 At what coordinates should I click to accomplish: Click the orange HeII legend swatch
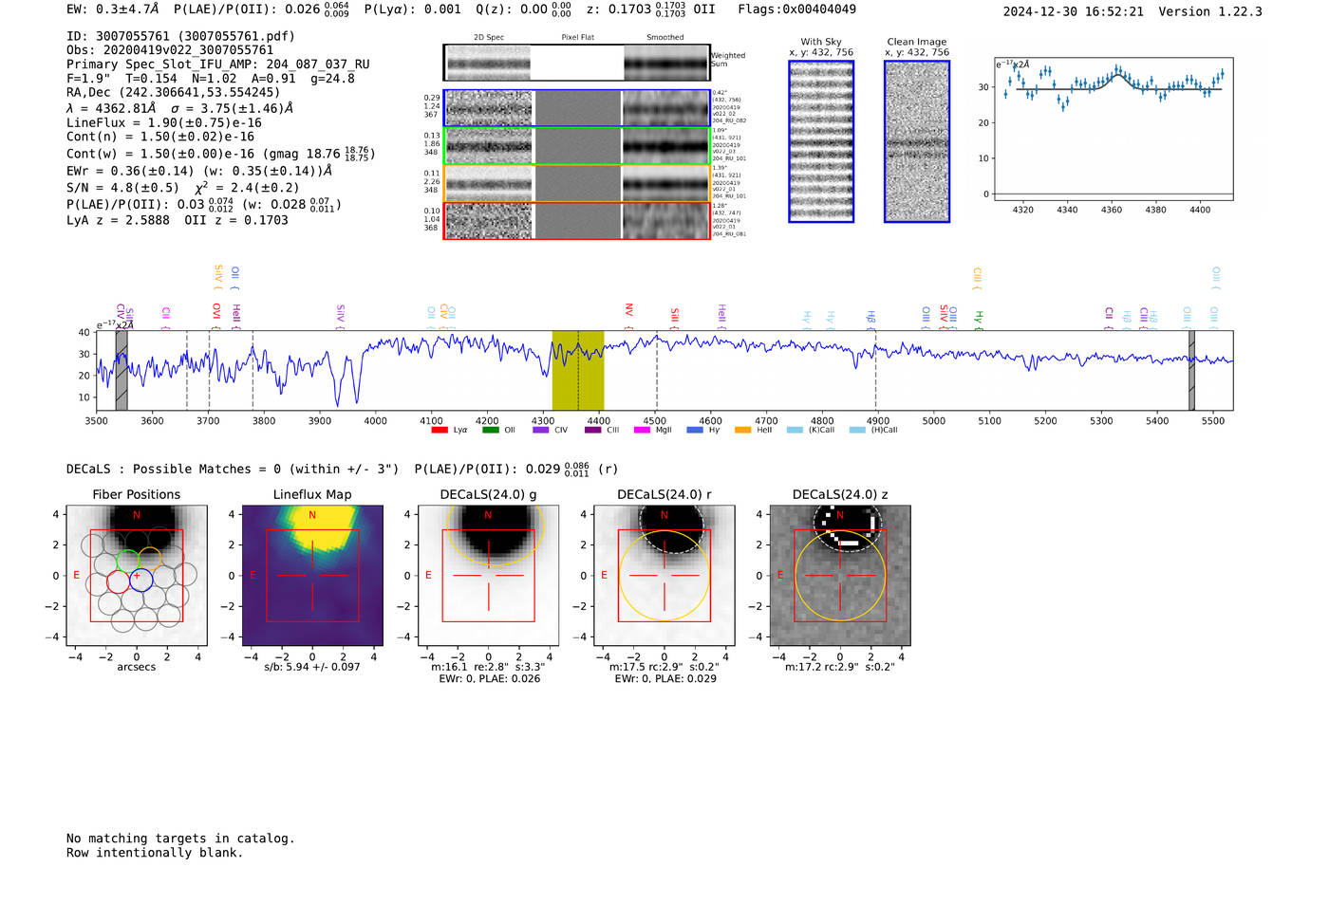click(x=742, y=431)
